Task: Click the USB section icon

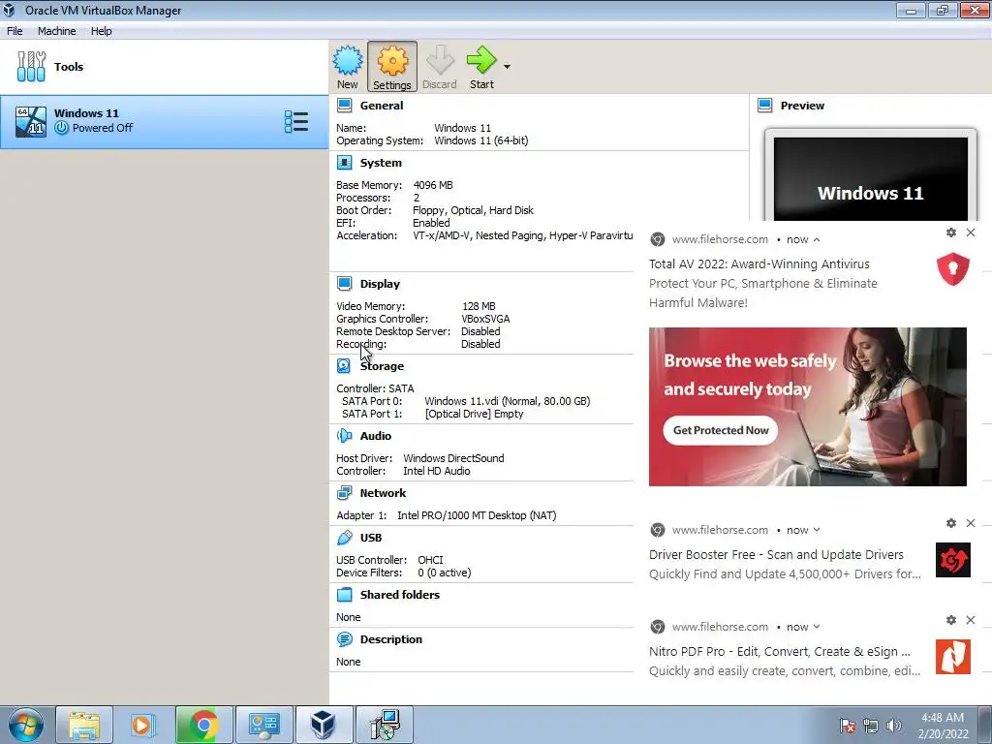Action: click(344, 537)
